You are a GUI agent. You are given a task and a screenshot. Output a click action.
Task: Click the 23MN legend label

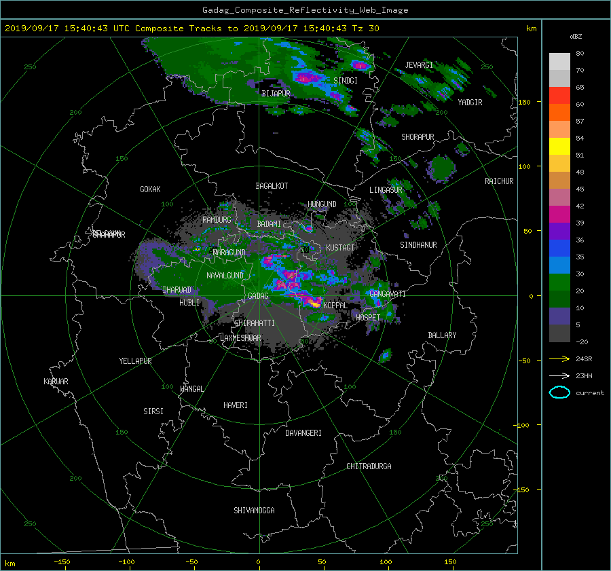pos(584,376)
